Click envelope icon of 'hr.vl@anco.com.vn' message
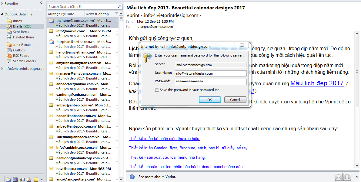 51,169
